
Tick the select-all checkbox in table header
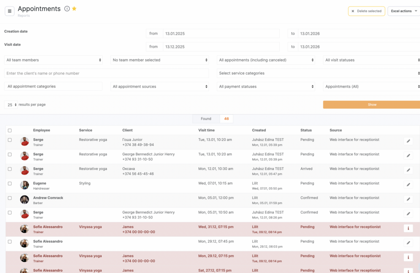(10, 131)
